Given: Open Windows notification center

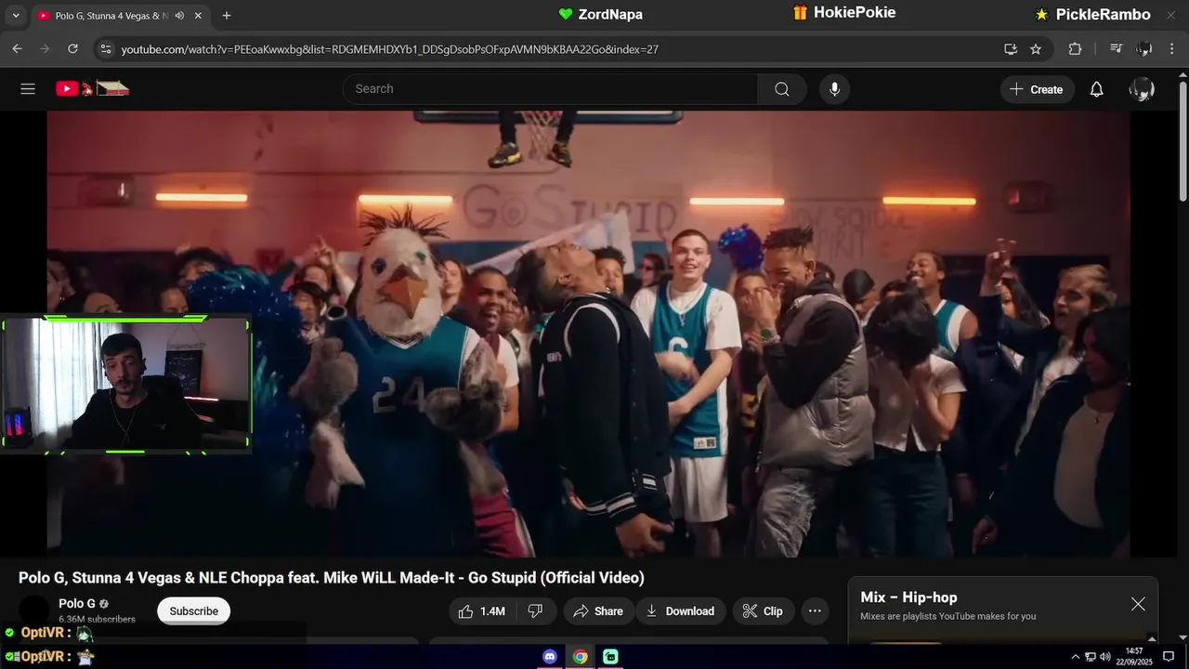Looking at the screenshot, I should [1169, 657].
